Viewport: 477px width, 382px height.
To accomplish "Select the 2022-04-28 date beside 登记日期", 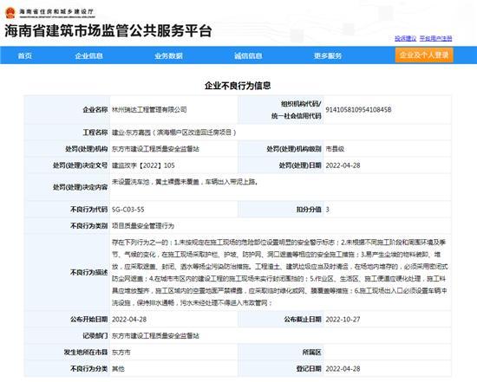I will pos(343,369).
